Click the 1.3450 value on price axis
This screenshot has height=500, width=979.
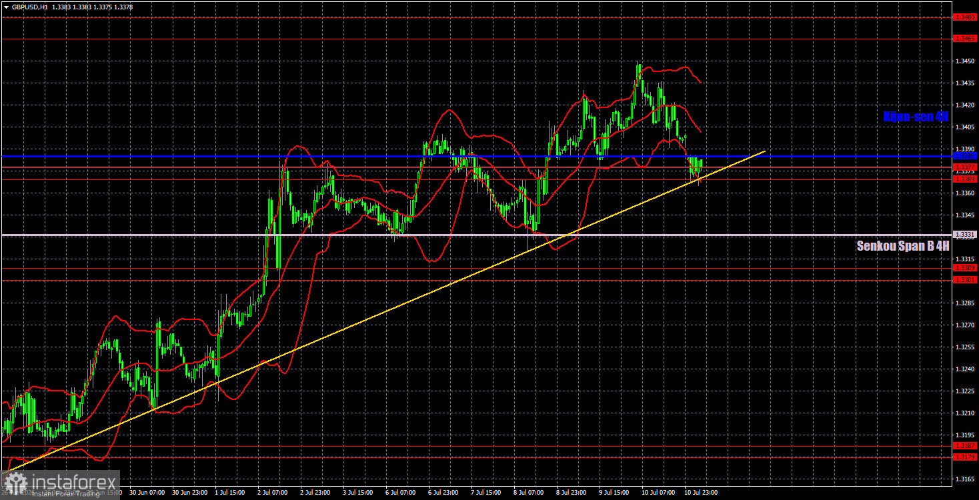point(964,61)
